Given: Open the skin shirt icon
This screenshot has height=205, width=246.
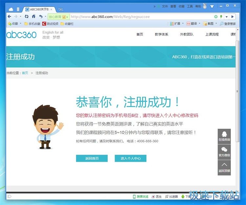Looking at the screenshot, I should coord(212,7).
